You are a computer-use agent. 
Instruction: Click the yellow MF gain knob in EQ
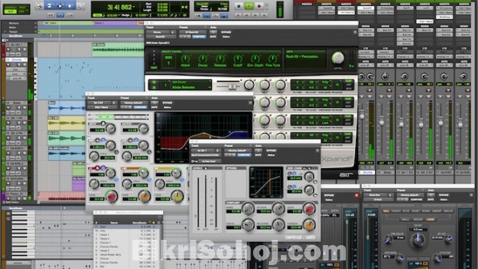tap(177, 196)
